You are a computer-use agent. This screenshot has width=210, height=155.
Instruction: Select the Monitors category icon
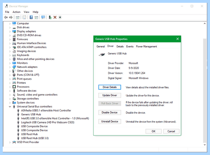click(14, 63)
